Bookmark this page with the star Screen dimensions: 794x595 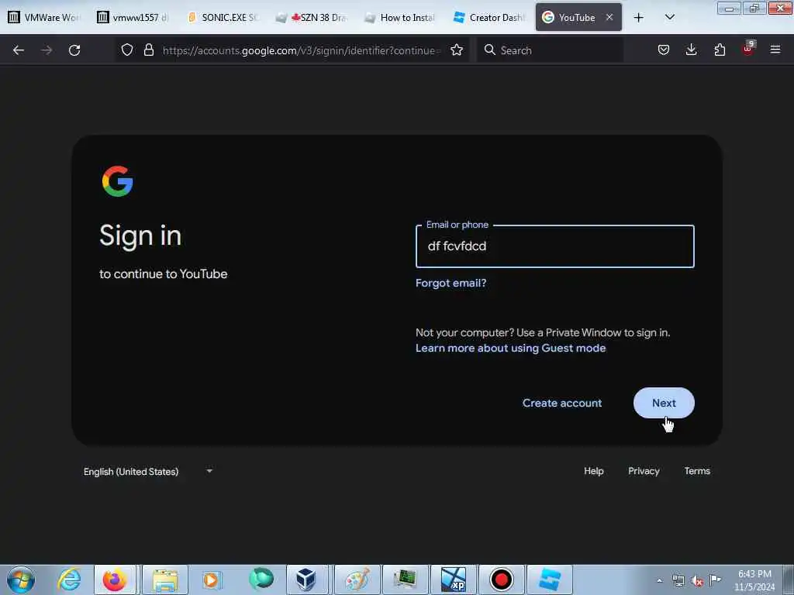457,50
